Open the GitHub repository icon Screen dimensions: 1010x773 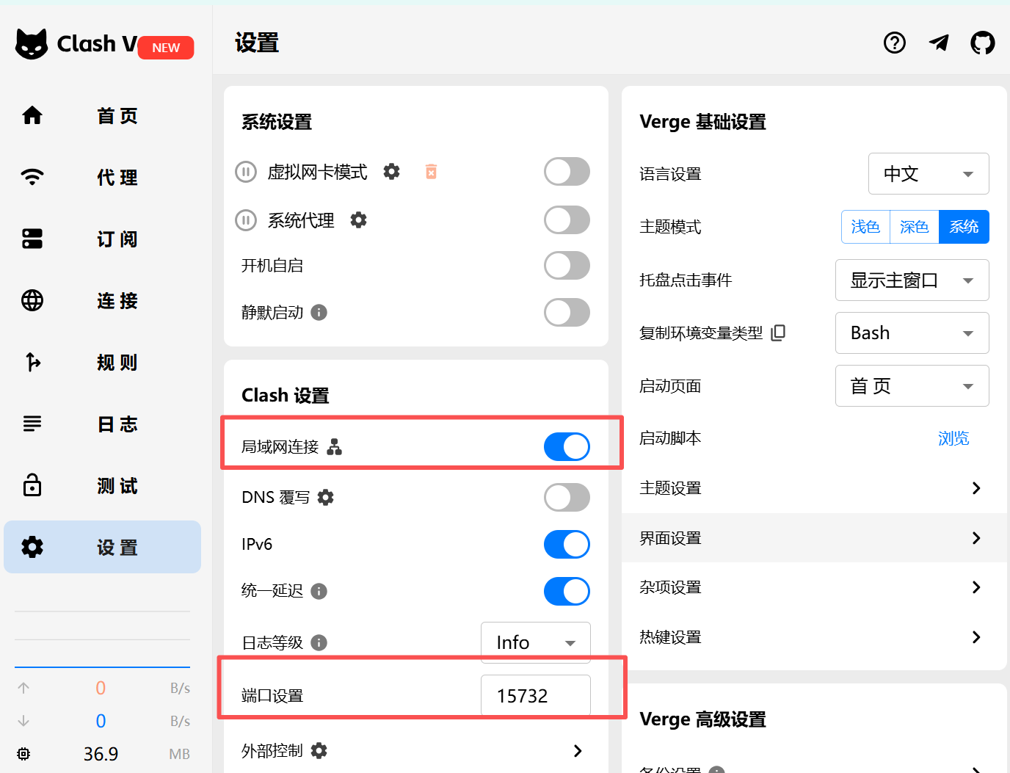982,43
